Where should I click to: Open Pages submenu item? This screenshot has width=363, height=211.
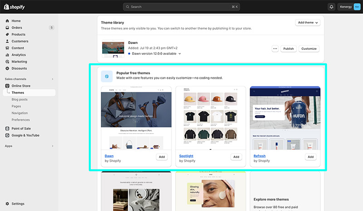coord(16,106)
